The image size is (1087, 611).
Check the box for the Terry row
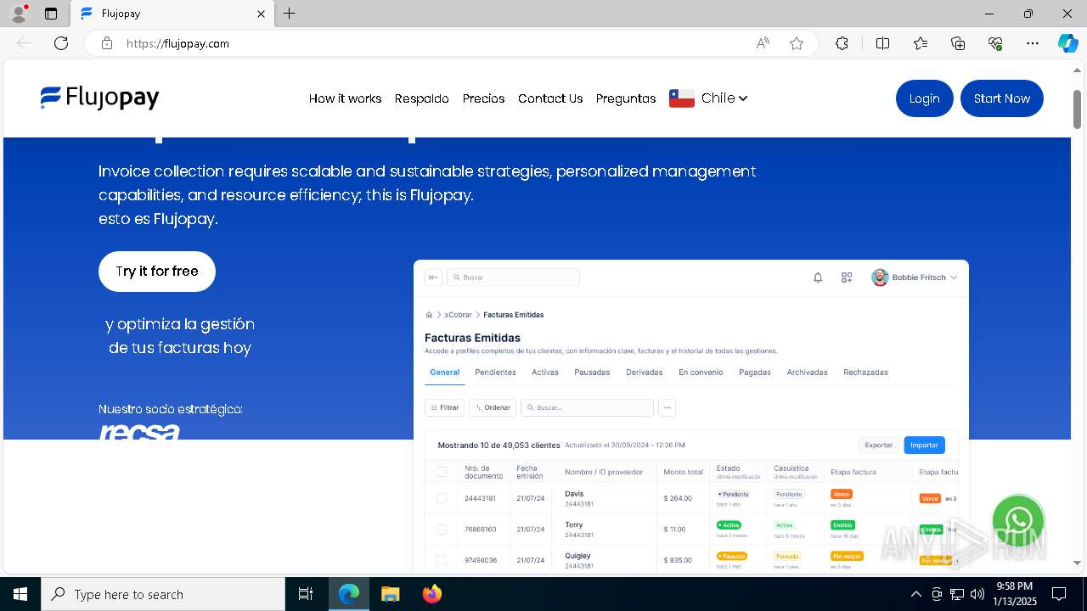[x=442, y=530]
